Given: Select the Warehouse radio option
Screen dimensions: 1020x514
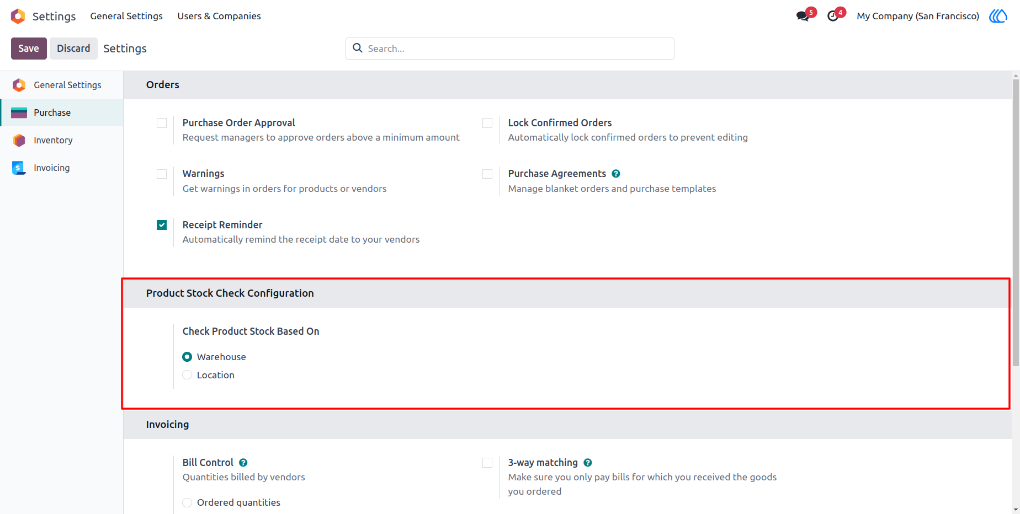Looking at the screenshot, I should coord(187,357).
